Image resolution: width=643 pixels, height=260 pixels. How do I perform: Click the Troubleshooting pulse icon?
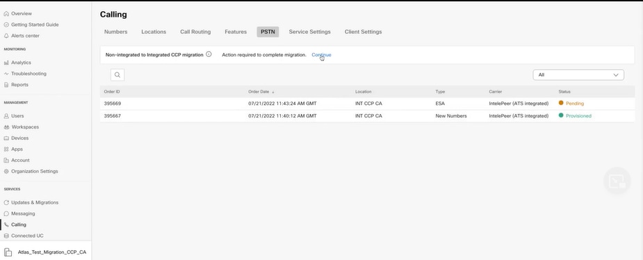point(6,74)
